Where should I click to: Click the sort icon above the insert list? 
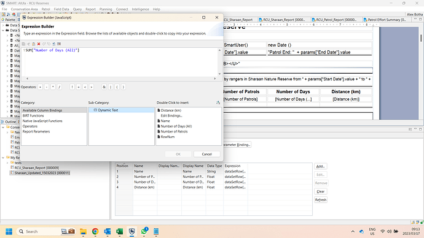[x=218, y=102]
